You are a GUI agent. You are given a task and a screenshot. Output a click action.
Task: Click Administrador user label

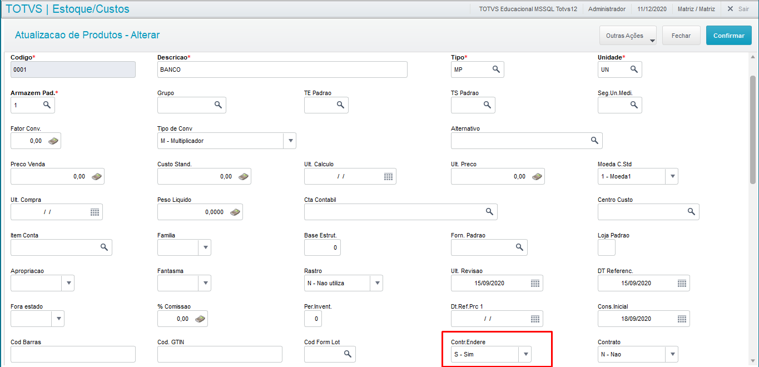pyautogui.click(x=607, y=9)
